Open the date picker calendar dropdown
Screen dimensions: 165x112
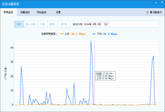click(106, 24)
